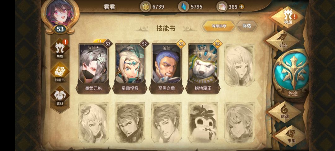Open the 公会 guild icon
The image size is (335, 151).
pos(283,40)
